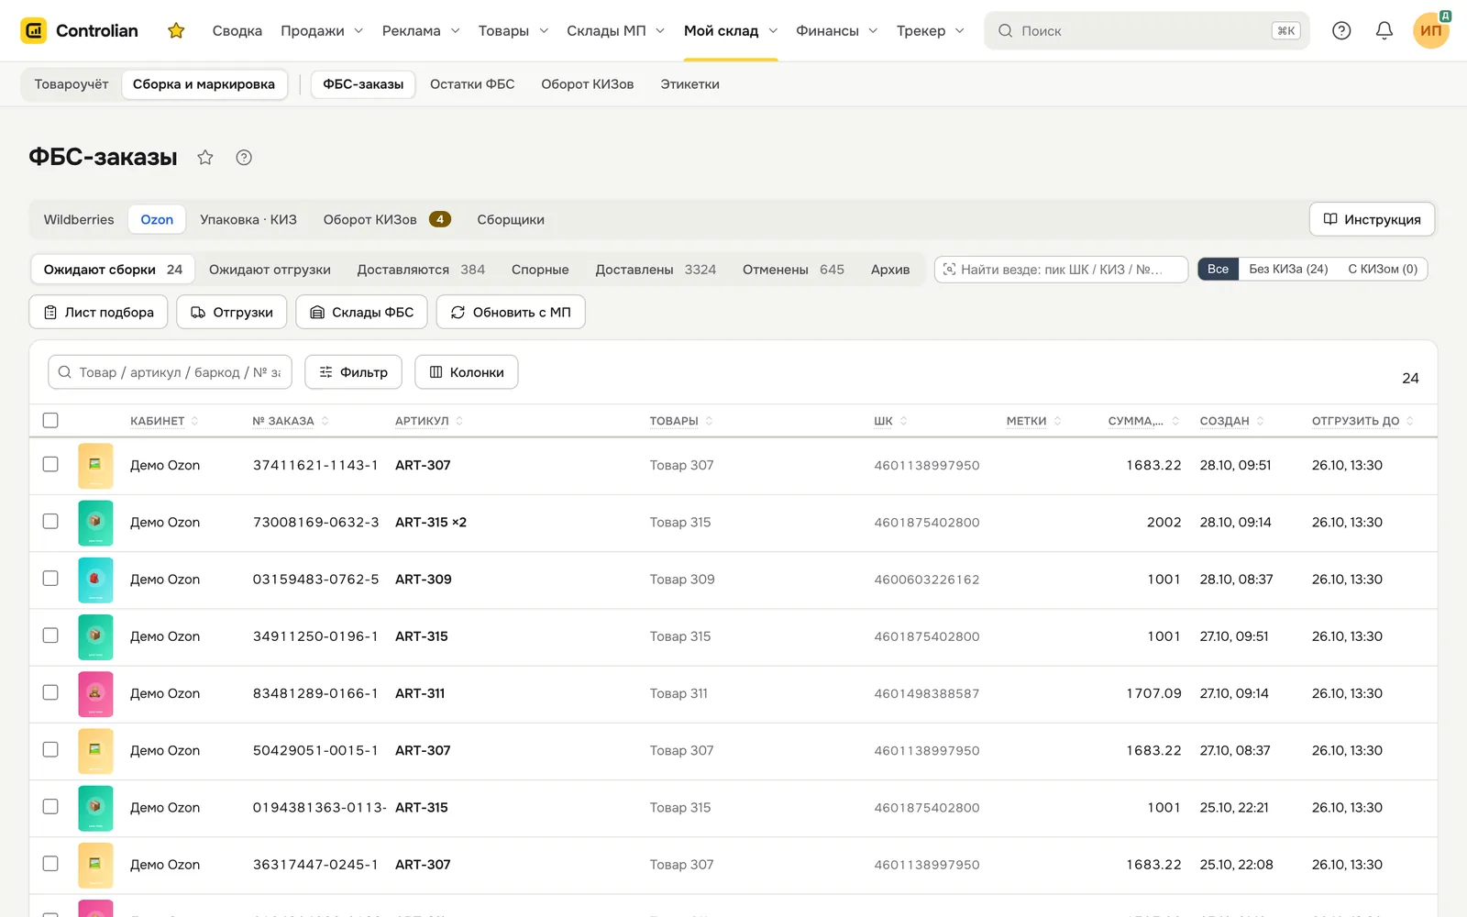The image size is (1467, 917).
Task: Sort by ШК column arrows
Action: point(903,421)
